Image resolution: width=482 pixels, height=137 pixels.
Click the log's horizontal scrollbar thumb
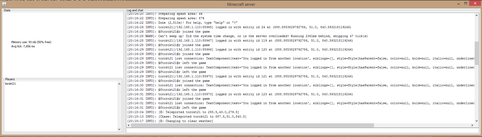pos(252,125)
